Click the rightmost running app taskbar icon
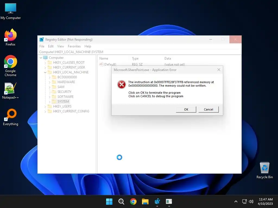The height and width of the screenshot is (208, 278). coord(169,201)
